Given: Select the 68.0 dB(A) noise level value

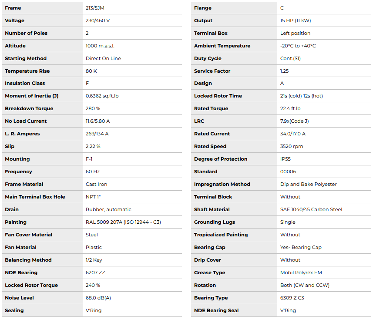Looking at the screenshot, I should click(x=99, y=298).
